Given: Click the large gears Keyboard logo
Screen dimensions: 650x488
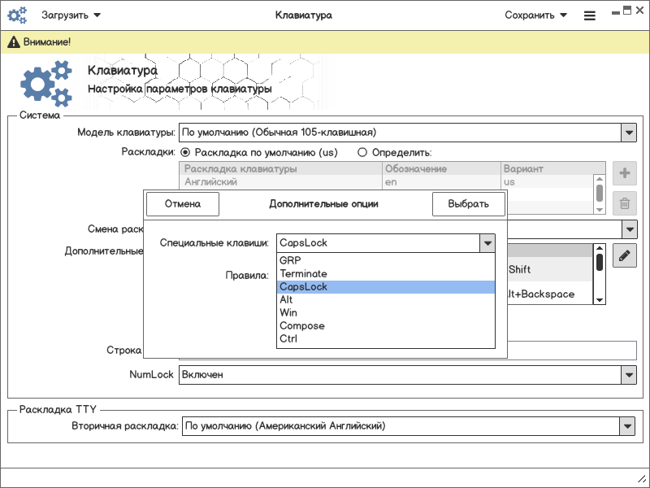Looking at the screenshot, I should tap(45, 85).
